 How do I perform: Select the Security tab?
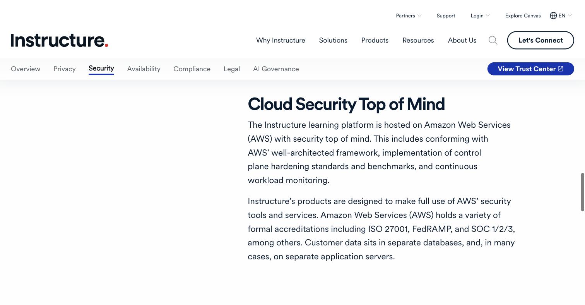101,69
